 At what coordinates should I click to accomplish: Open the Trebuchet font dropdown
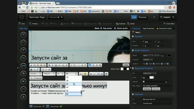[x=49, y=74]
